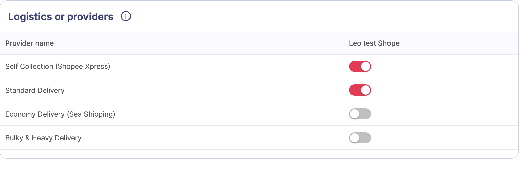
Task: Click the "(Sea Shipping)" text in parentheses
Action: tap(91, 114)
